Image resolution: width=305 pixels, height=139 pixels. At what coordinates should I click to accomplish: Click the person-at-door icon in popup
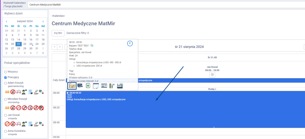[x=112, y=86]
